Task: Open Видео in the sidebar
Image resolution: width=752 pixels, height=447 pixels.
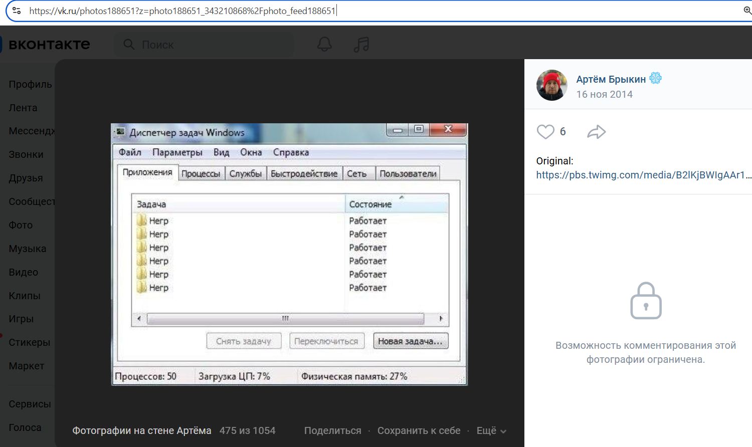Action: (24, 272)
